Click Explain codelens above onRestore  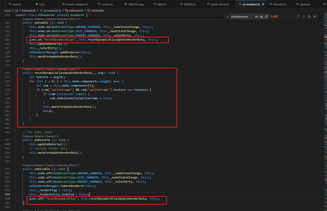pyautogui.click(x=51, y=136)
